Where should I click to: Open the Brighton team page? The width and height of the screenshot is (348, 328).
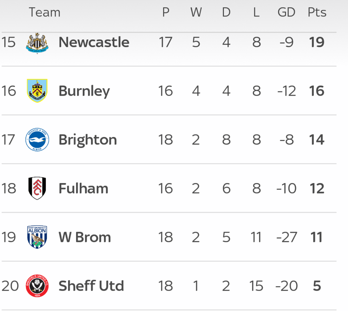[x=88, y=140]
